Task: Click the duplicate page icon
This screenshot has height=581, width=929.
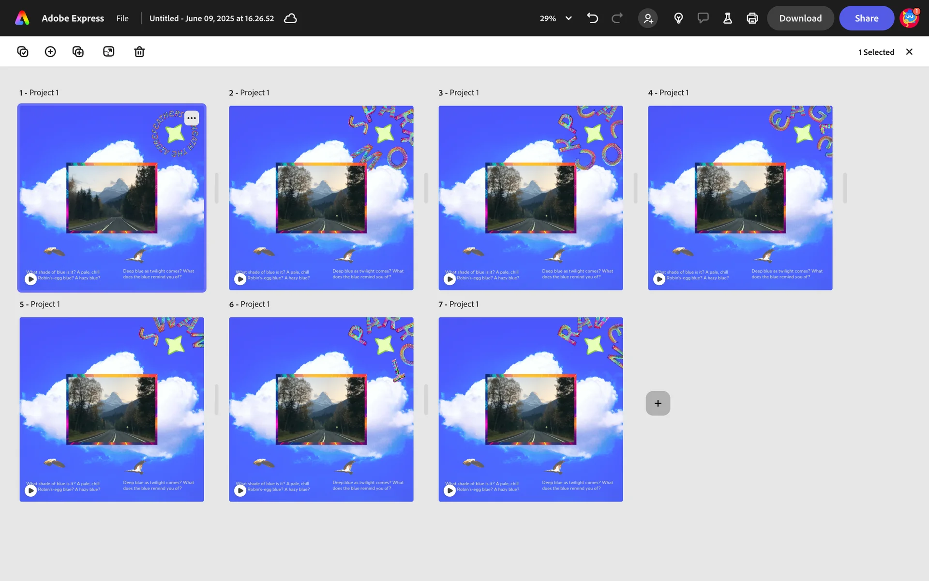Action: (x=78, y=52)
